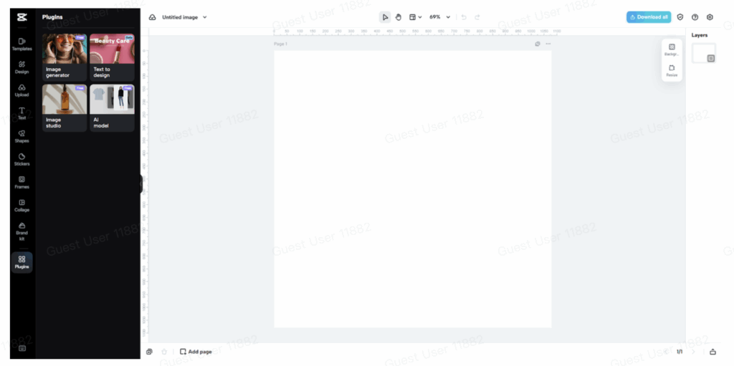Expand the Untitled image name dropdown
The image size is (734, 366).
click(x=205, y=17)
